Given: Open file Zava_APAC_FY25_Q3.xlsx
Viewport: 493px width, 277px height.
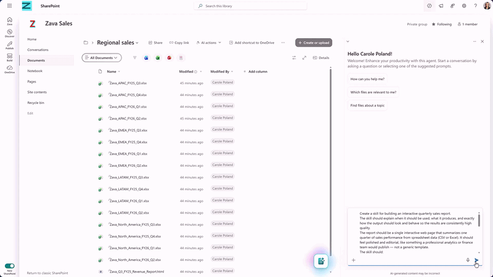Looking at the screenshot, I should tap(128, 83).
